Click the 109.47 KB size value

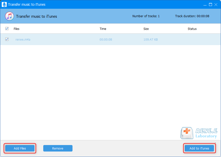(x=150, y=39)
